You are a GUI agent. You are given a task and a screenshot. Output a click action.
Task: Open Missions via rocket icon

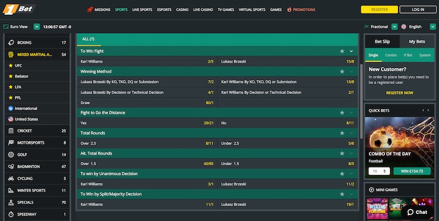click(x=90, y=9)
